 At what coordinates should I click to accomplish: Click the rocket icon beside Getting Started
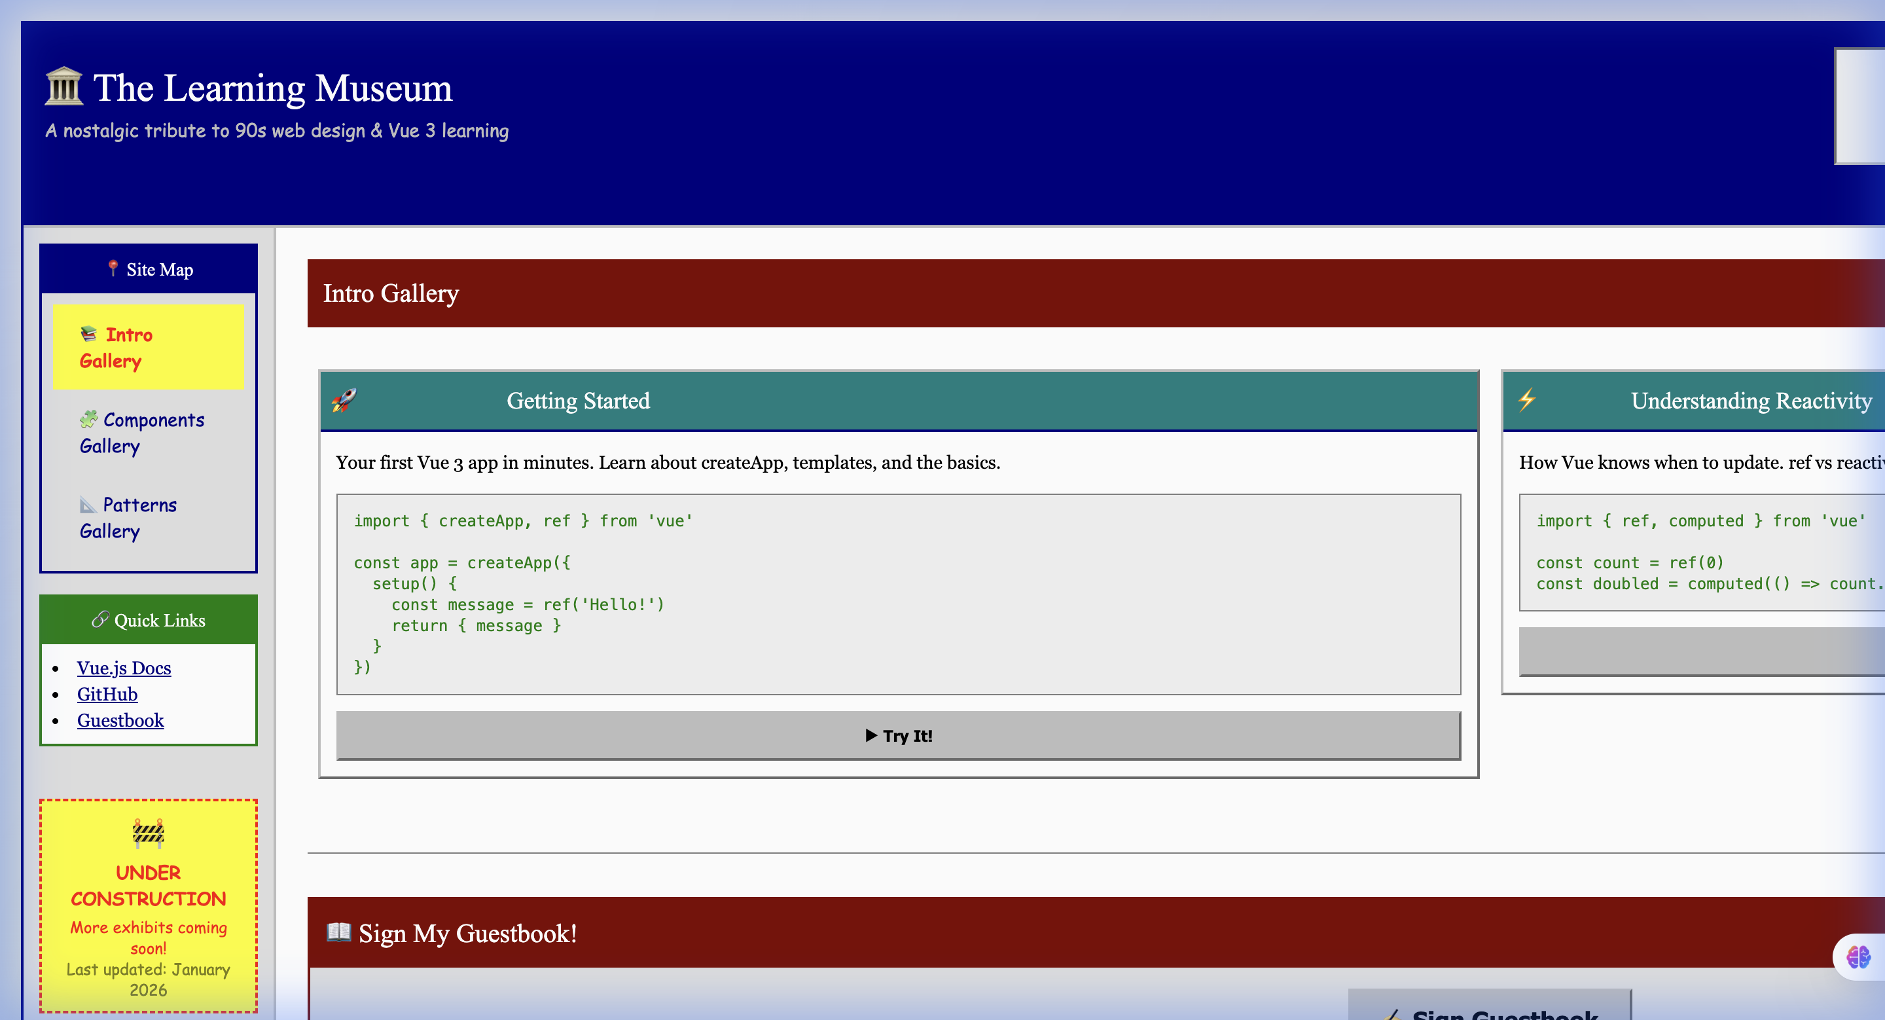[x=344, y=400]
